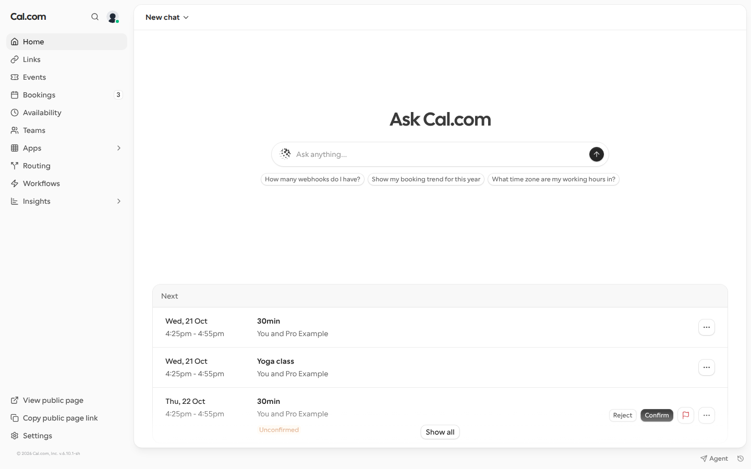The width and height of the screenshot is (751, 469).
Task: Expand the Insights submenu chevron
Action: click(x=119, y=201)
